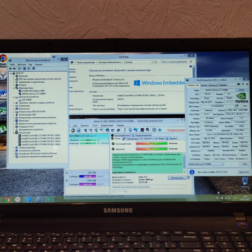
Task: Open the Google Chrome desktop shortcut
Action: [x=3, y=59]
